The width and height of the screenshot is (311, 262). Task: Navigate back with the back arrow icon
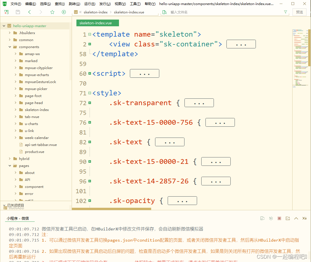[x=29, y=12]
